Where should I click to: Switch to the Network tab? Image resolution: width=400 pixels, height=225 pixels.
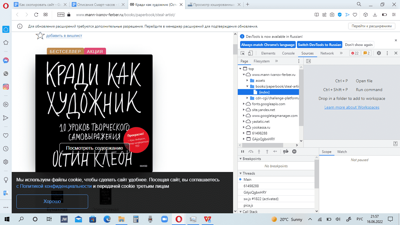pyautogui.click(x=327, y=53)
